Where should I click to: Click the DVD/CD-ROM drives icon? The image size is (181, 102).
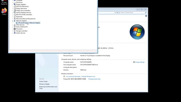[15, 7]
